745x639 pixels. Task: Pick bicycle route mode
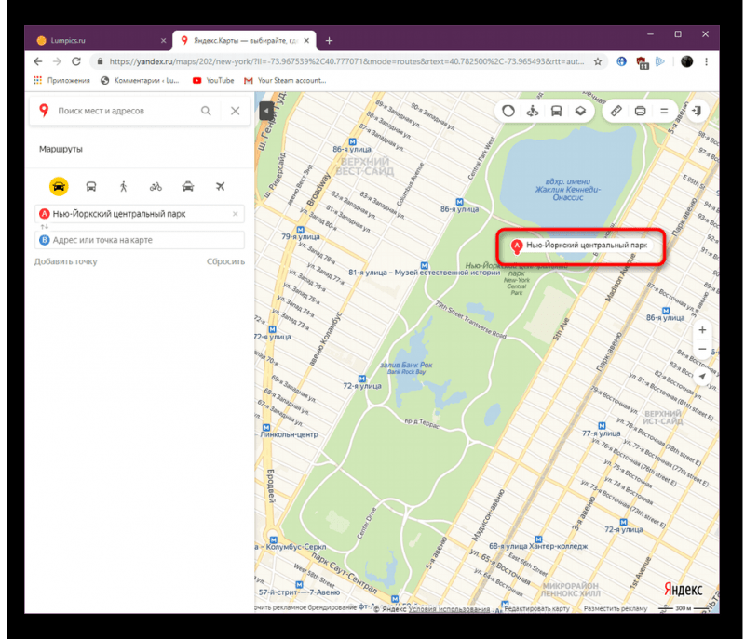click(156, 186)
